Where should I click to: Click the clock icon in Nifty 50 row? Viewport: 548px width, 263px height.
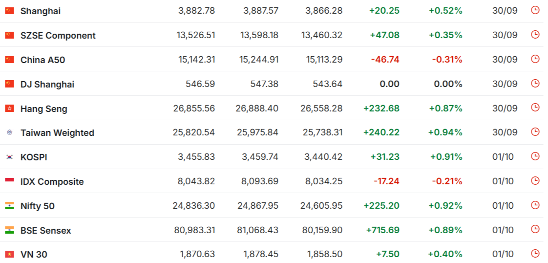point(535,205)
